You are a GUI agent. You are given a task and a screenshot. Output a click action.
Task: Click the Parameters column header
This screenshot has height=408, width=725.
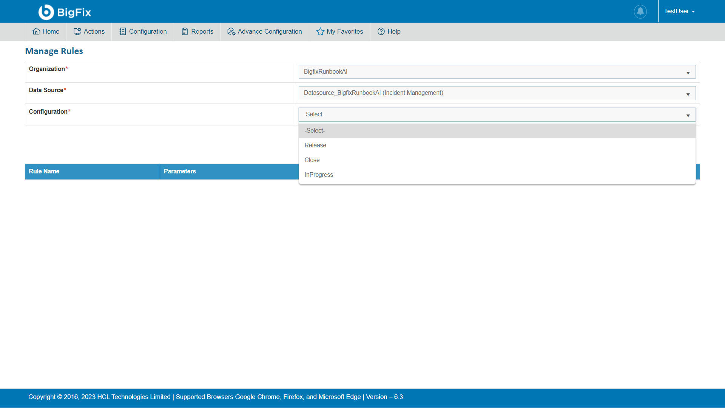coord(180,172)
